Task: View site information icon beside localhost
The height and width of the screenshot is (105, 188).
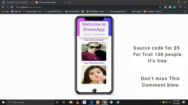Action: [x=17, y=7]
